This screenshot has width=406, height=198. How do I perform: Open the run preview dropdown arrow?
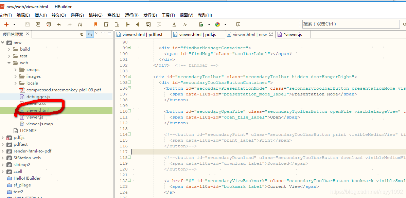click(x=209, y=24)
